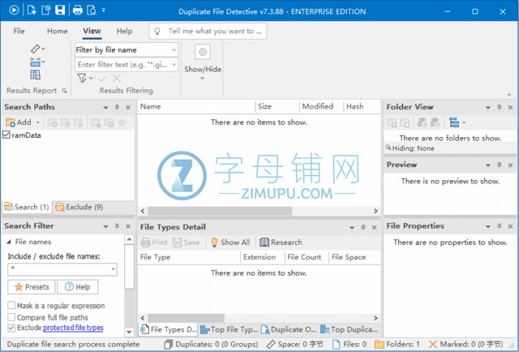The height and width of the screenshot is (352, 519).
Task: Open the filter text history dropdown
Action: tap(174, 65)
